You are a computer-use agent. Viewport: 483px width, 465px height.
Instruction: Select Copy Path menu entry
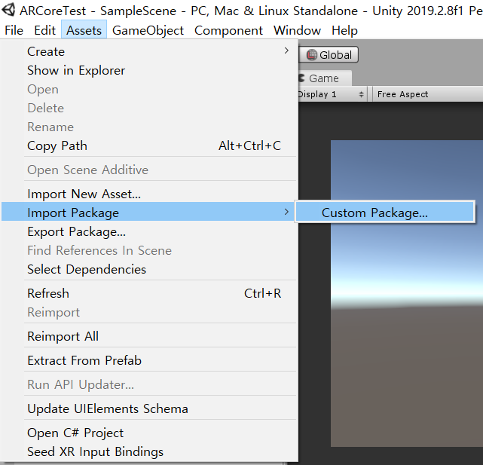coord(149,145)
